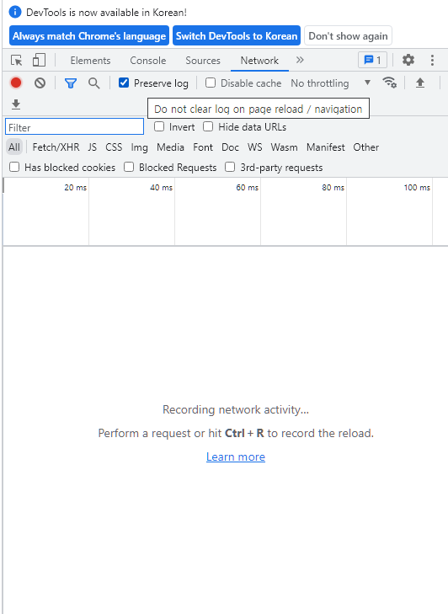
Task: Filter requests by Doc type
Action: (x=230, y=147)
